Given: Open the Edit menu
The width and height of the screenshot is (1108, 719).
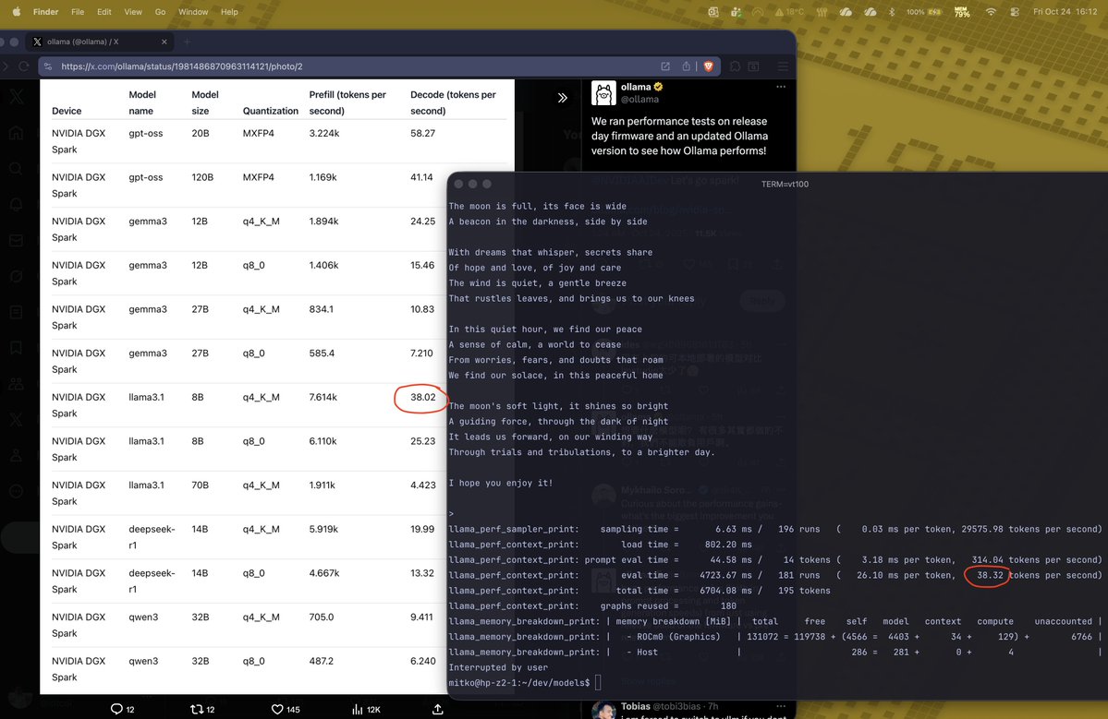Looking at the screenshot, I should (x=104, y=12).
